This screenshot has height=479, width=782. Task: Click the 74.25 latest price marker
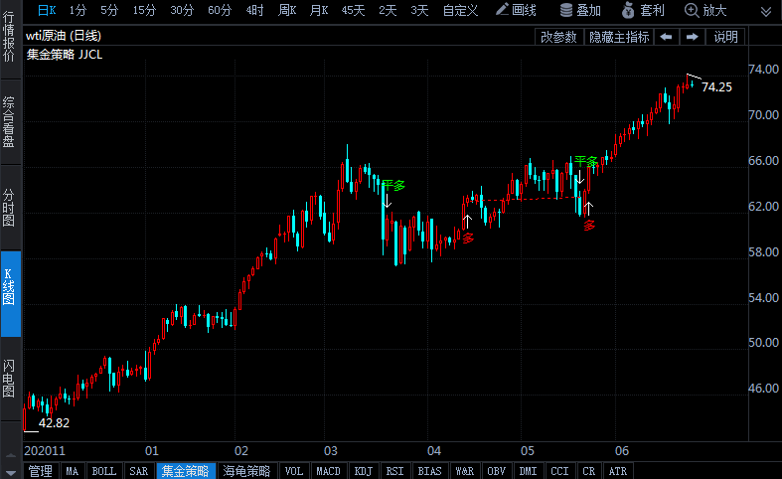click(x=716, y=87)
